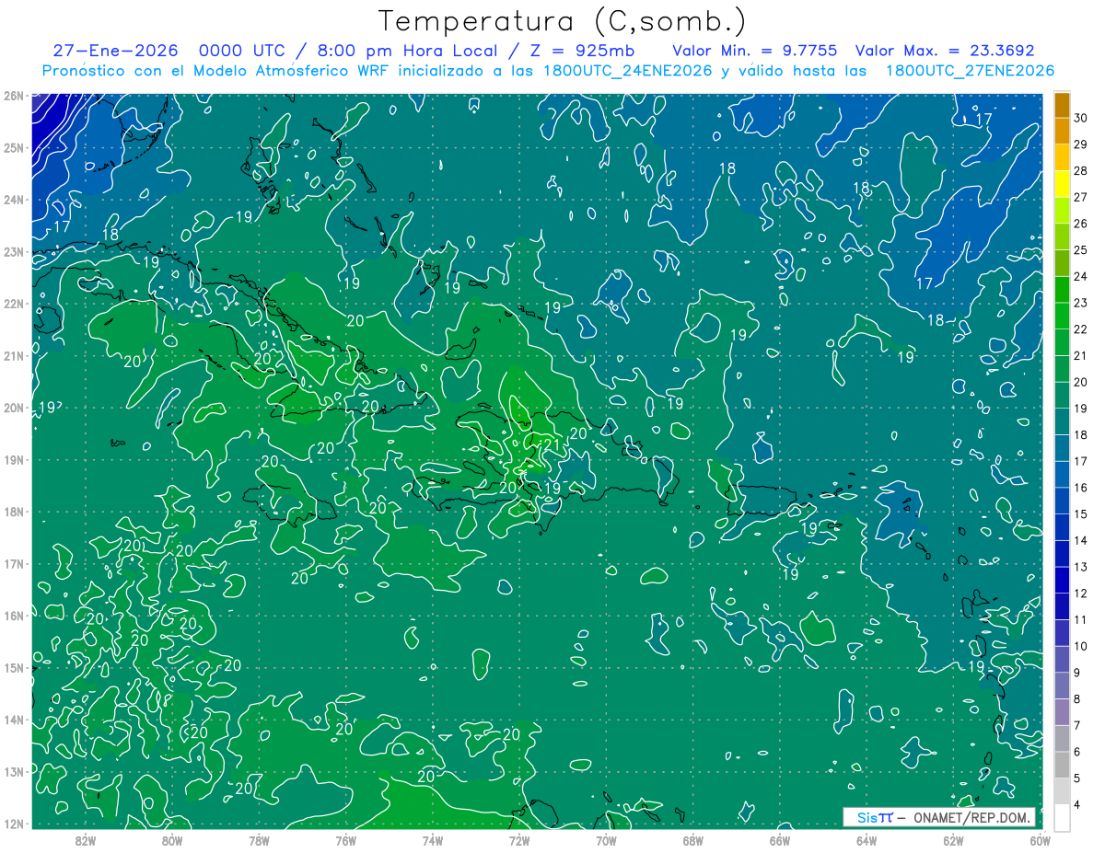Click '8:00 pm Hora Local' in the header
The width and height of the screenshot is (1105, 853).
[407, 52]
